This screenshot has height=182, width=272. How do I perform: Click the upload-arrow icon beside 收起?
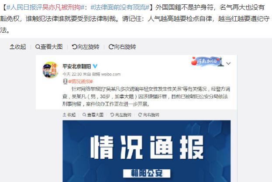[12, 47]
